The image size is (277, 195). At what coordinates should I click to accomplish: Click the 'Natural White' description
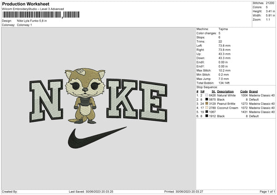click(x=226, y=95)
